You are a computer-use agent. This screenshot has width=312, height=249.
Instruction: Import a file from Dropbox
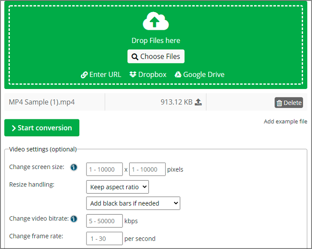[148, 75]
